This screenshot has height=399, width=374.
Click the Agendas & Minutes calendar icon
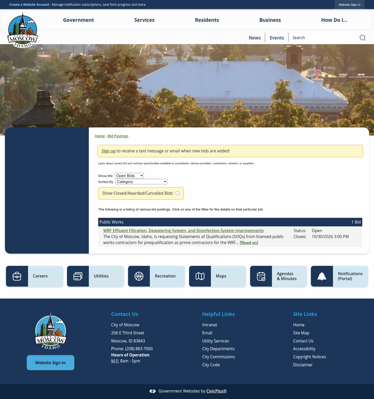click(x=261, y=276)
